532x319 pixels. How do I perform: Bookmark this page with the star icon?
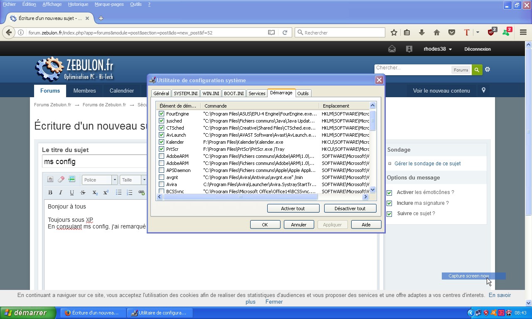[x=394, y=32]
